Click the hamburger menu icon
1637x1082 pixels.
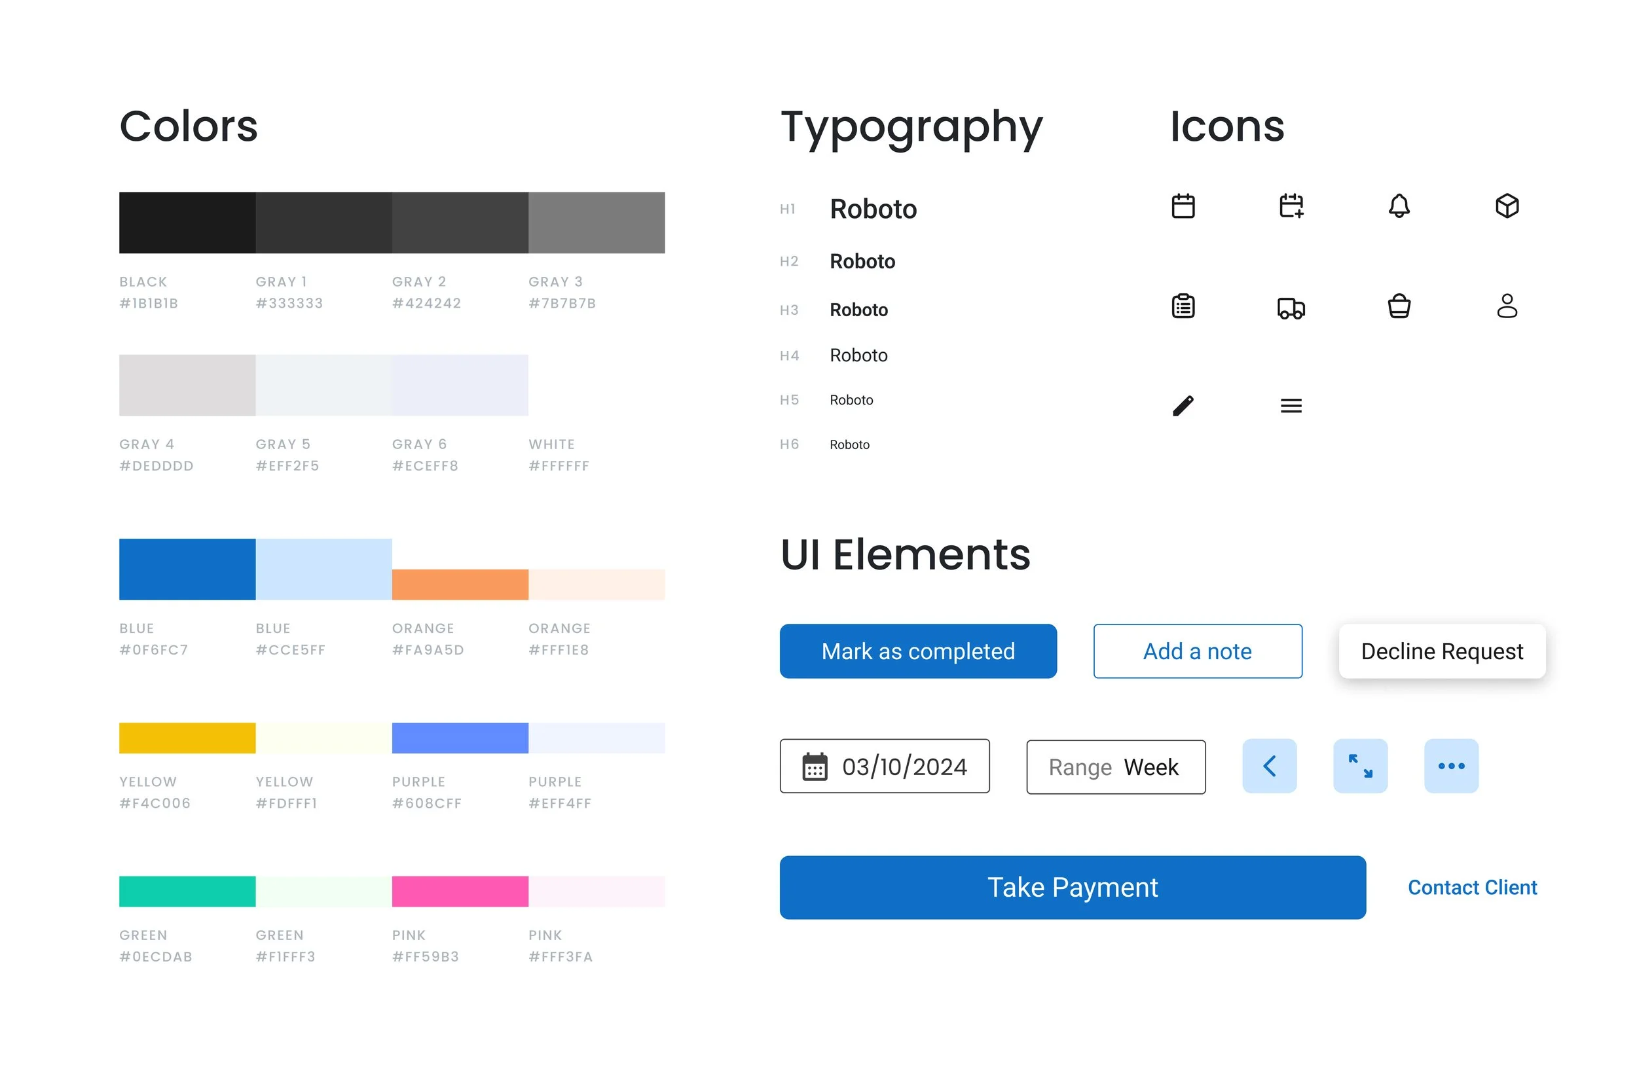point(1291,406)
